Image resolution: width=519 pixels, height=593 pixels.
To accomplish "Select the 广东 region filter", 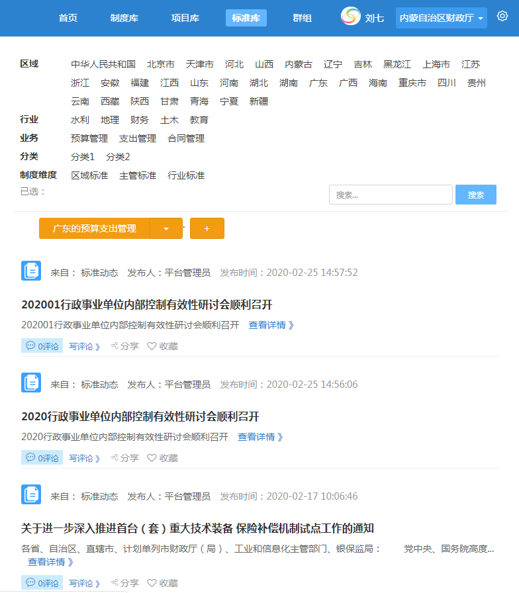I will (x=318, y=83).
